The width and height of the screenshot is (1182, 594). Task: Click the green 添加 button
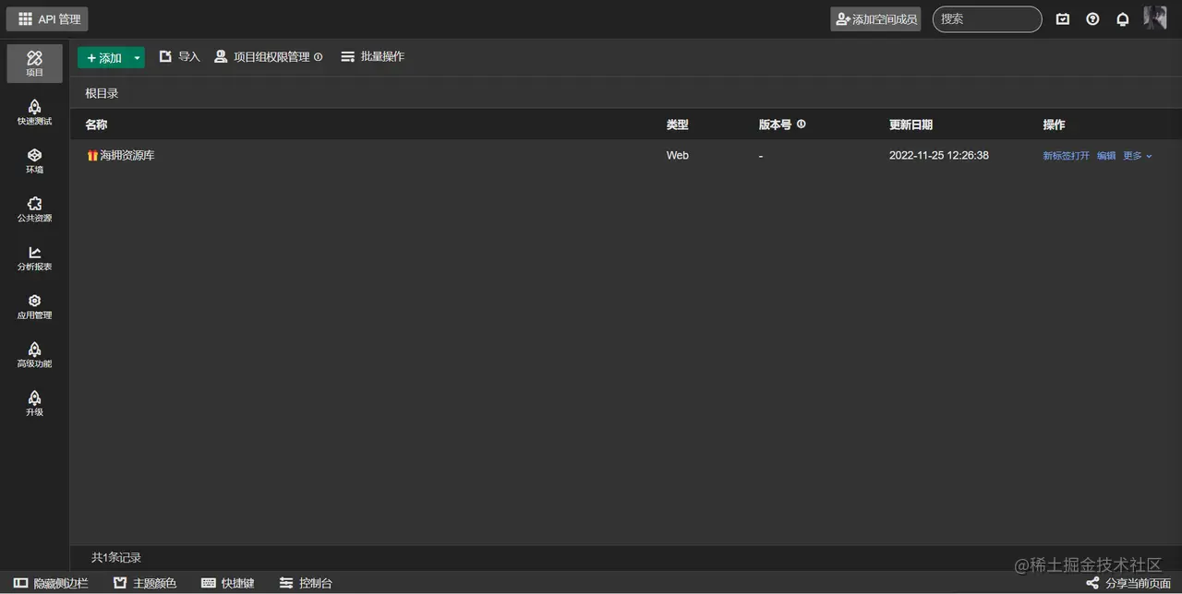(103, 57)
